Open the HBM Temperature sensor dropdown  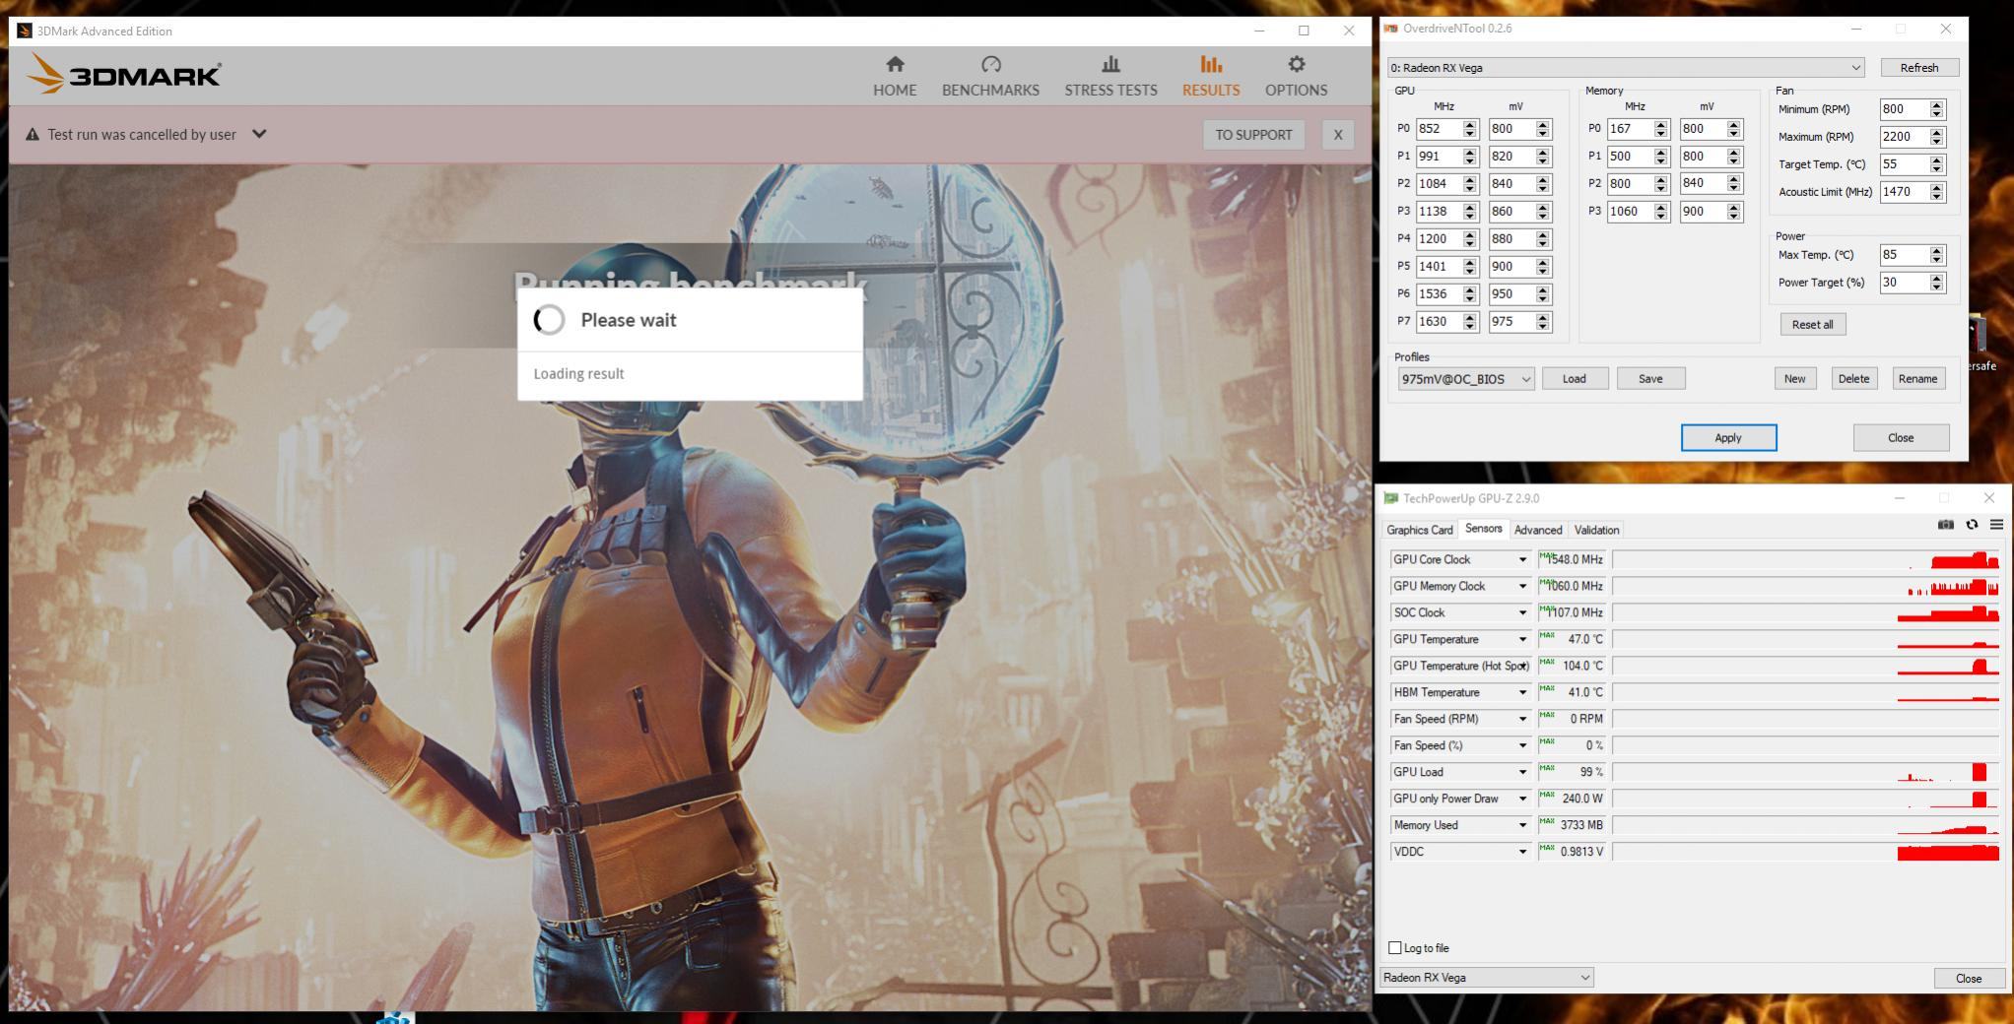1522,692
